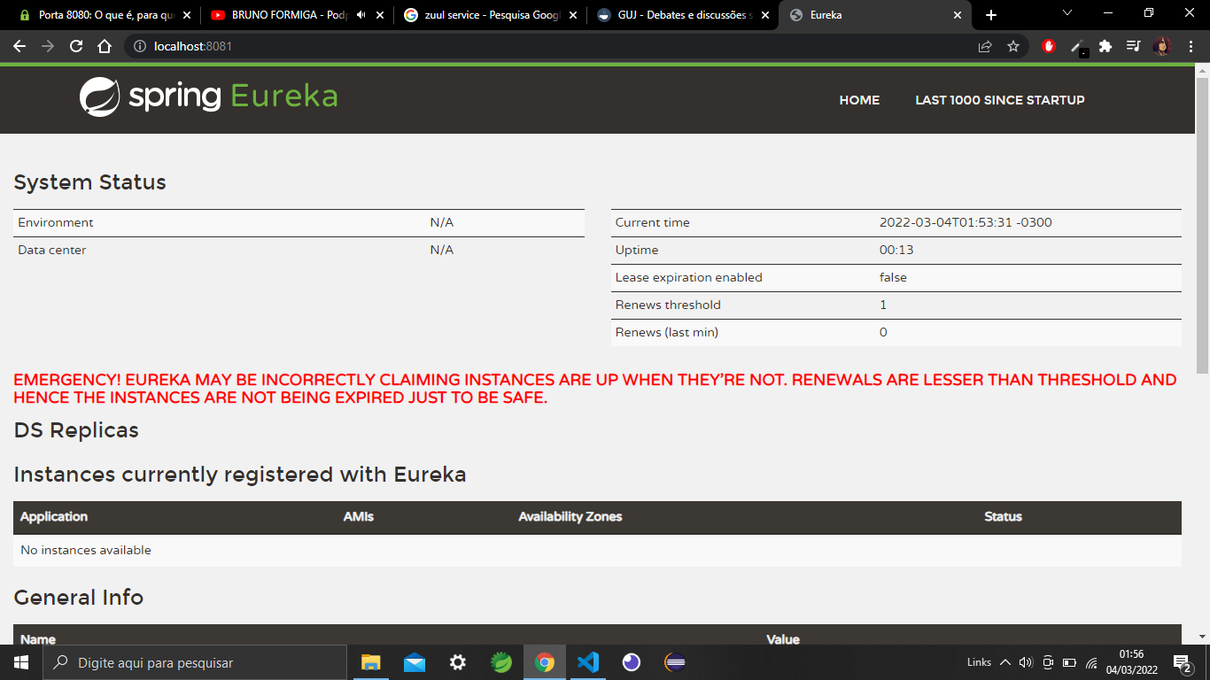
Task: Click the taskbar search box
Action: (x=195, y=662)
